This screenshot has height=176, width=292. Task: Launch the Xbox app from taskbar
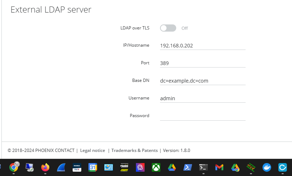point(156,167)
